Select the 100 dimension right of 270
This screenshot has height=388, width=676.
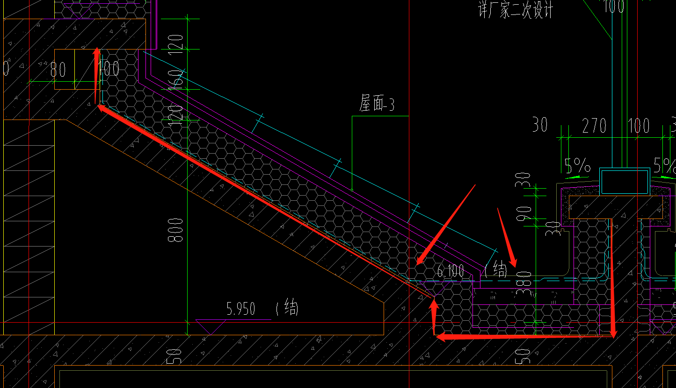tap(639, 126)
